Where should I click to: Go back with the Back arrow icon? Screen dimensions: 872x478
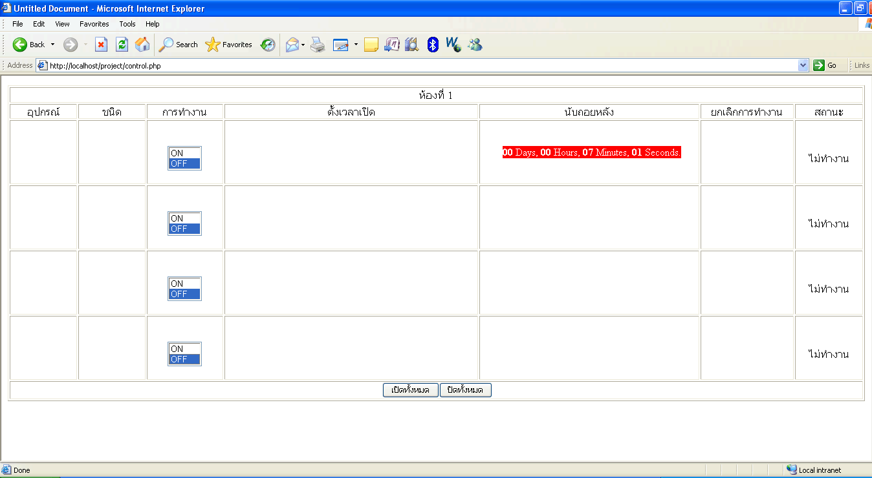[x=20, y=45]
